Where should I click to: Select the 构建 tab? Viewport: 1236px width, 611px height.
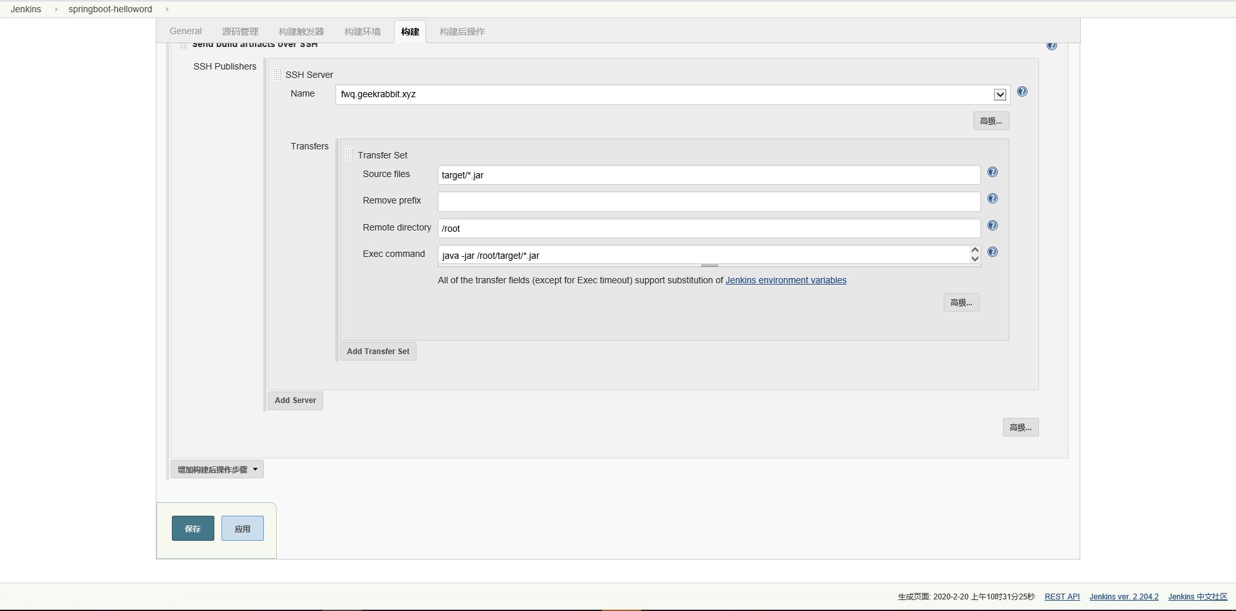click(410, 32)
